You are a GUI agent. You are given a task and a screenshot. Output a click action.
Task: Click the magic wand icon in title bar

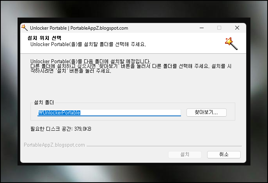25,28
